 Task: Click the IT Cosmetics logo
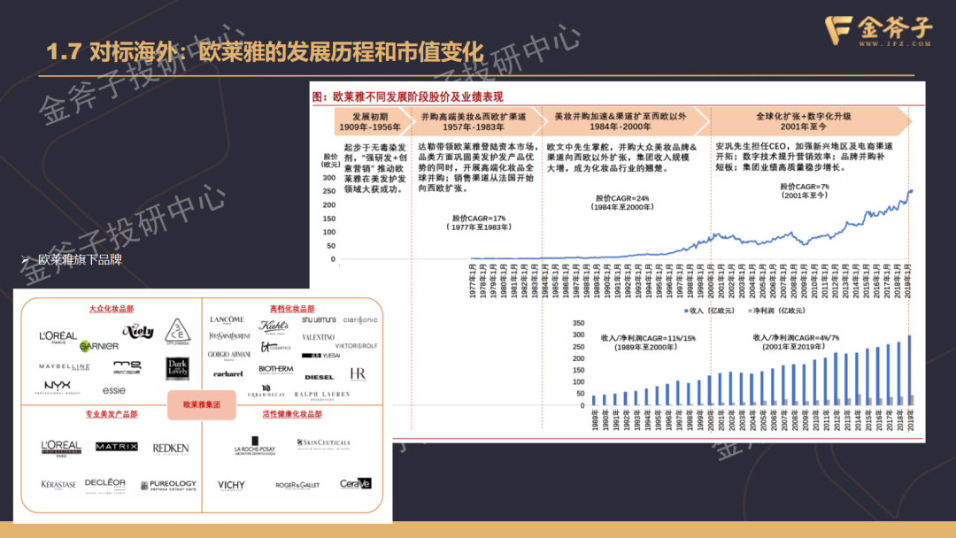(275, 347)
